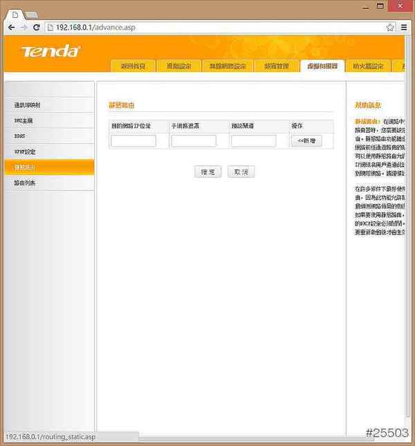Viewport: 415px width, 446px height.
Task: Select the highlighted static routing sidebar item
Action: (50, 167)
